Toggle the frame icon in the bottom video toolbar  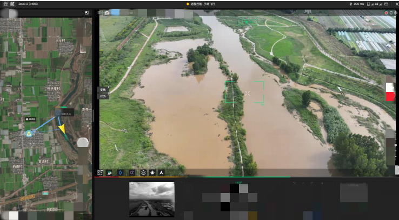pyautogui.click(x=100, y=172)
